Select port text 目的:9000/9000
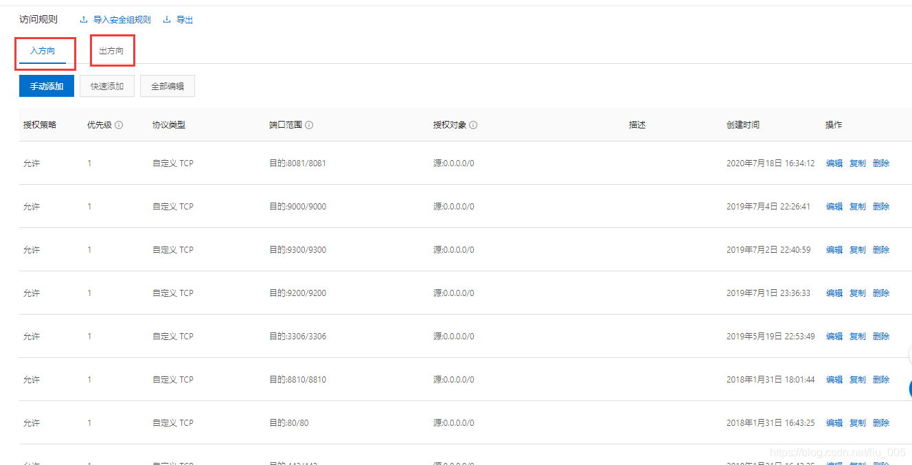This screenshot has height=465, width=912. pyautogui.click(x=297, y=207)
